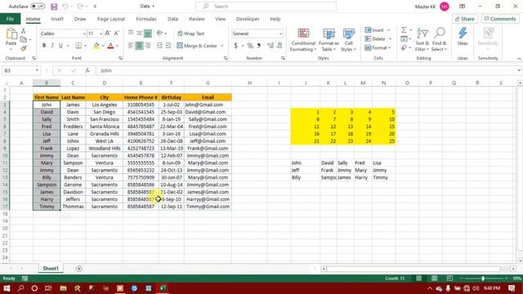Click the Increase Indent icon

(x=168, y=46)
